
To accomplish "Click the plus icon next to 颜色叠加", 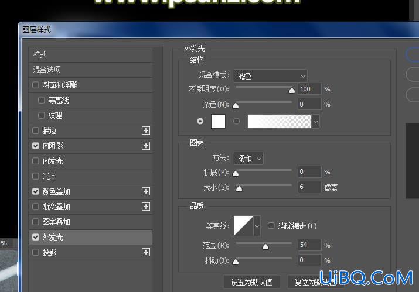I will click(146, 191).
